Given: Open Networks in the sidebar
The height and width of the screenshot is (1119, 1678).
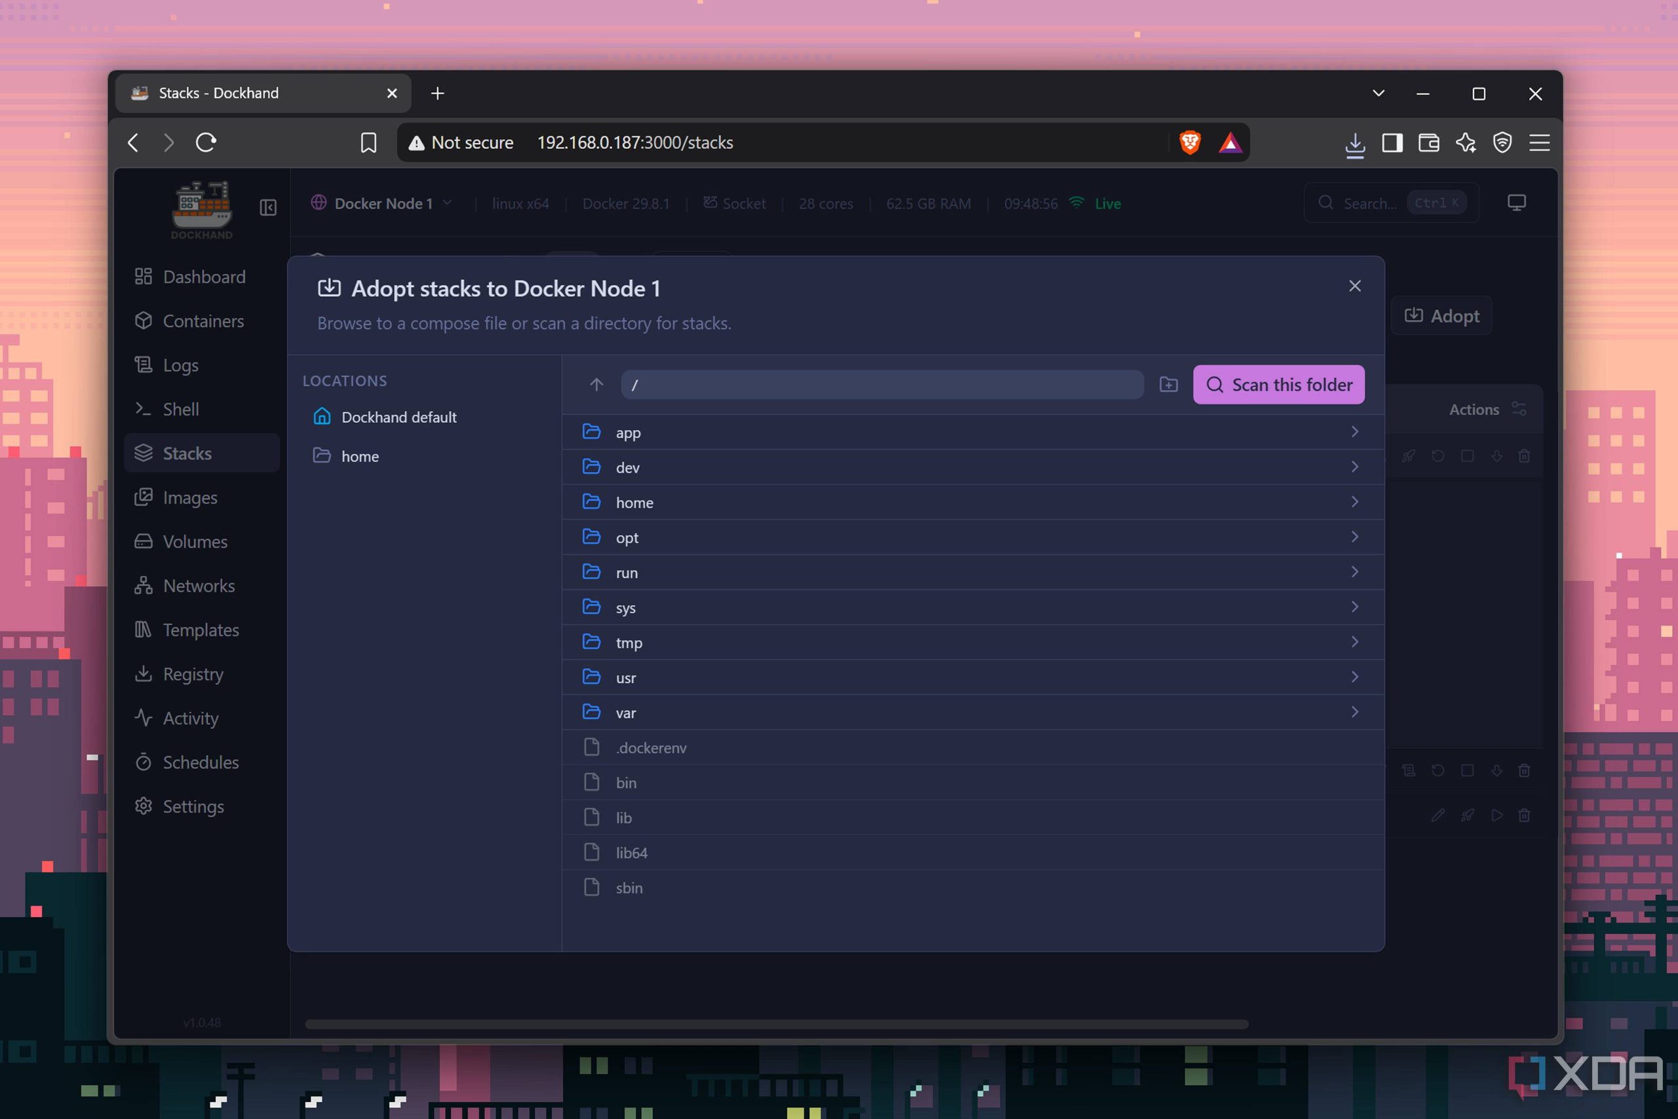Looking at the screenshot, I should (202, 586).
